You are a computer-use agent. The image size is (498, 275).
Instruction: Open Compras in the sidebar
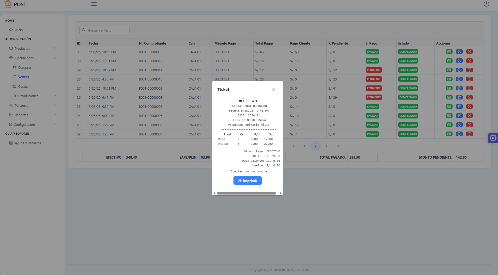pyautogui.click(x=25, y=67)
